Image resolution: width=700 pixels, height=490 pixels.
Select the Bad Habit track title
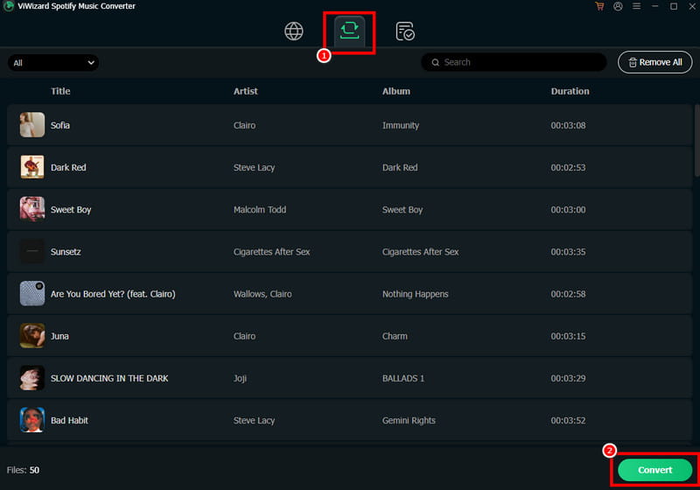[x=70, y=420]
